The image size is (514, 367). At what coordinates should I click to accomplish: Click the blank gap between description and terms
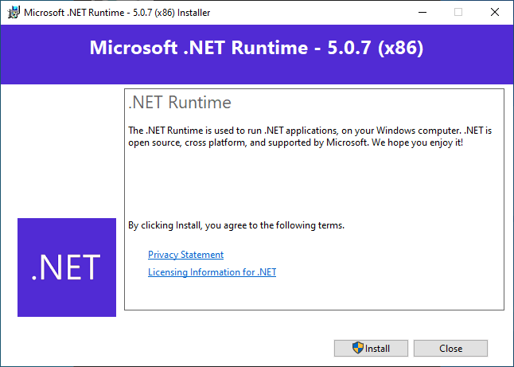(310, 183)
